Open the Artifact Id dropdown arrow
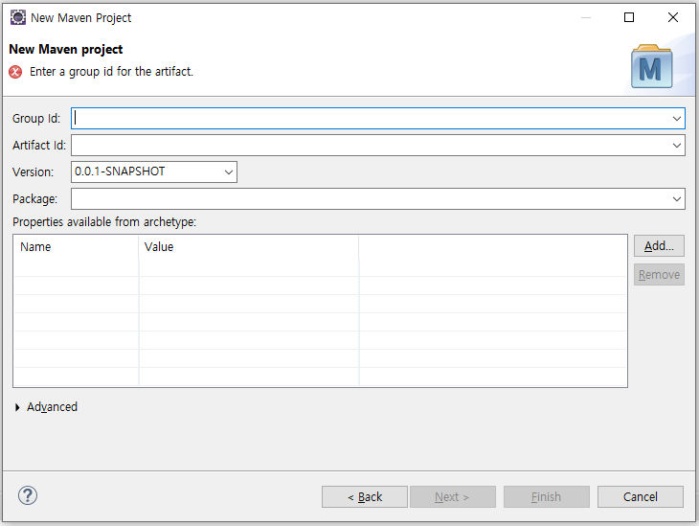 click(676, 146)
